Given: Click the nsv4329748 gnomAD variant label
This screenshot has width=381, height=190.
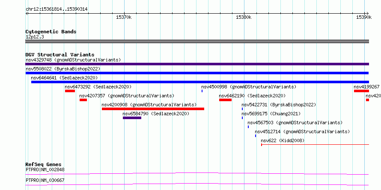Looking at the screenshot, I should (x=73, y=60).
